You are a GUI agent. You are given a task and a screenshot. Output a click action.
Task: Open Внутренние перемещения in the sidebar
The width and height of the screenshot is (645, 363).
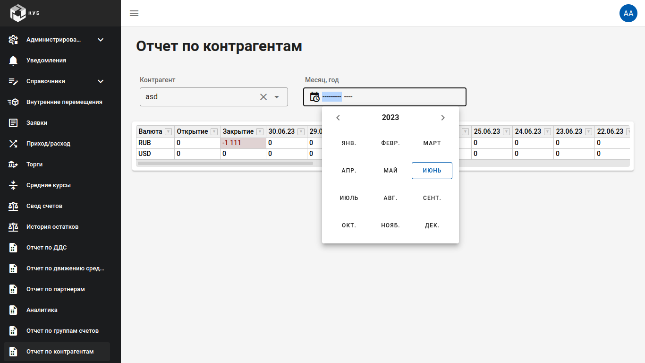pos(57,102)
